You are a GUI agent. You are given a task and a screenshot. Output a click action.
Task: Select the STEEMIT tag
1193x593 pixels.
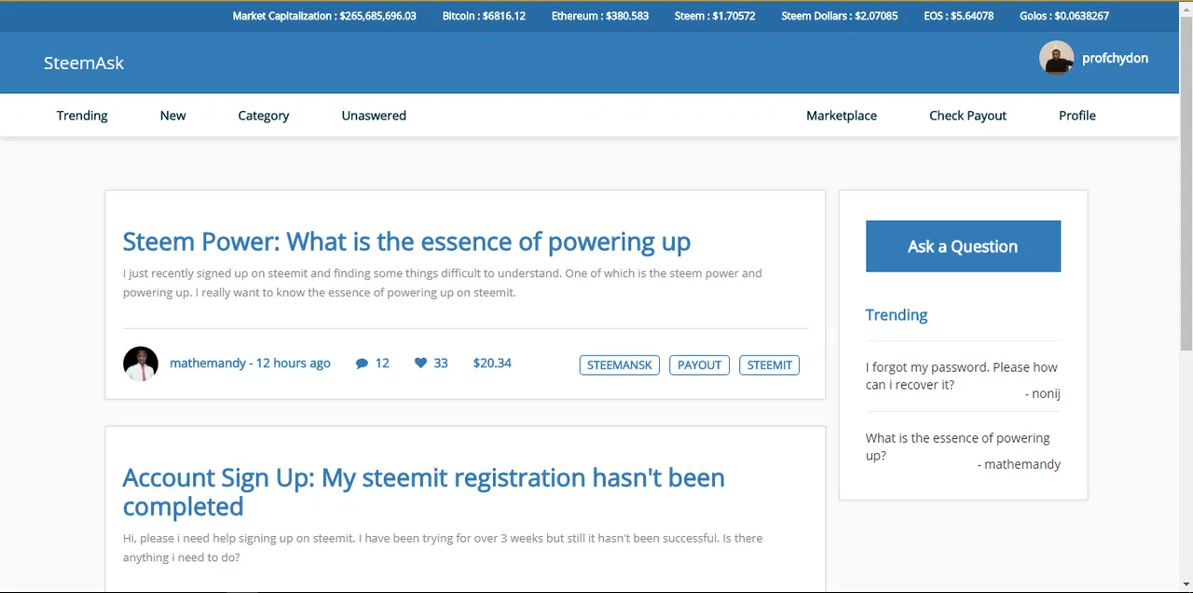coord(769,365)
